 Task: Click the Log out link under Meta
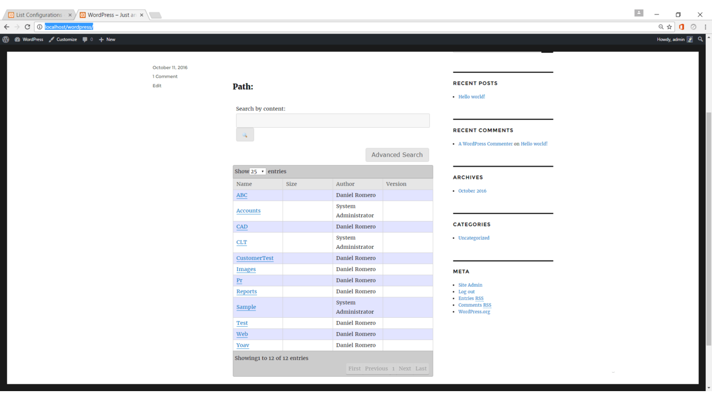coord(466,291)
